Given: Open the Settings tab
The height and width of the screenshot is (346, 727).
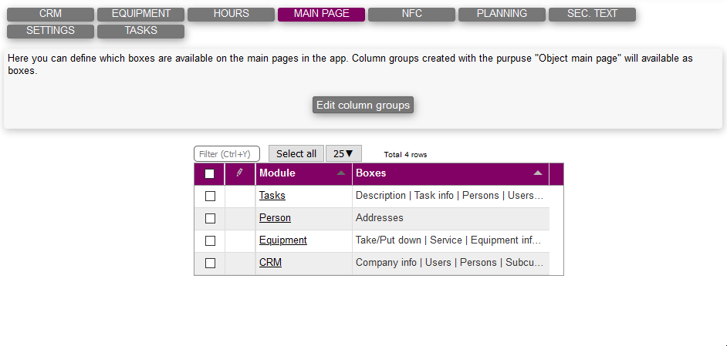Looking at the screenshot, I should (x=50, y=31).
